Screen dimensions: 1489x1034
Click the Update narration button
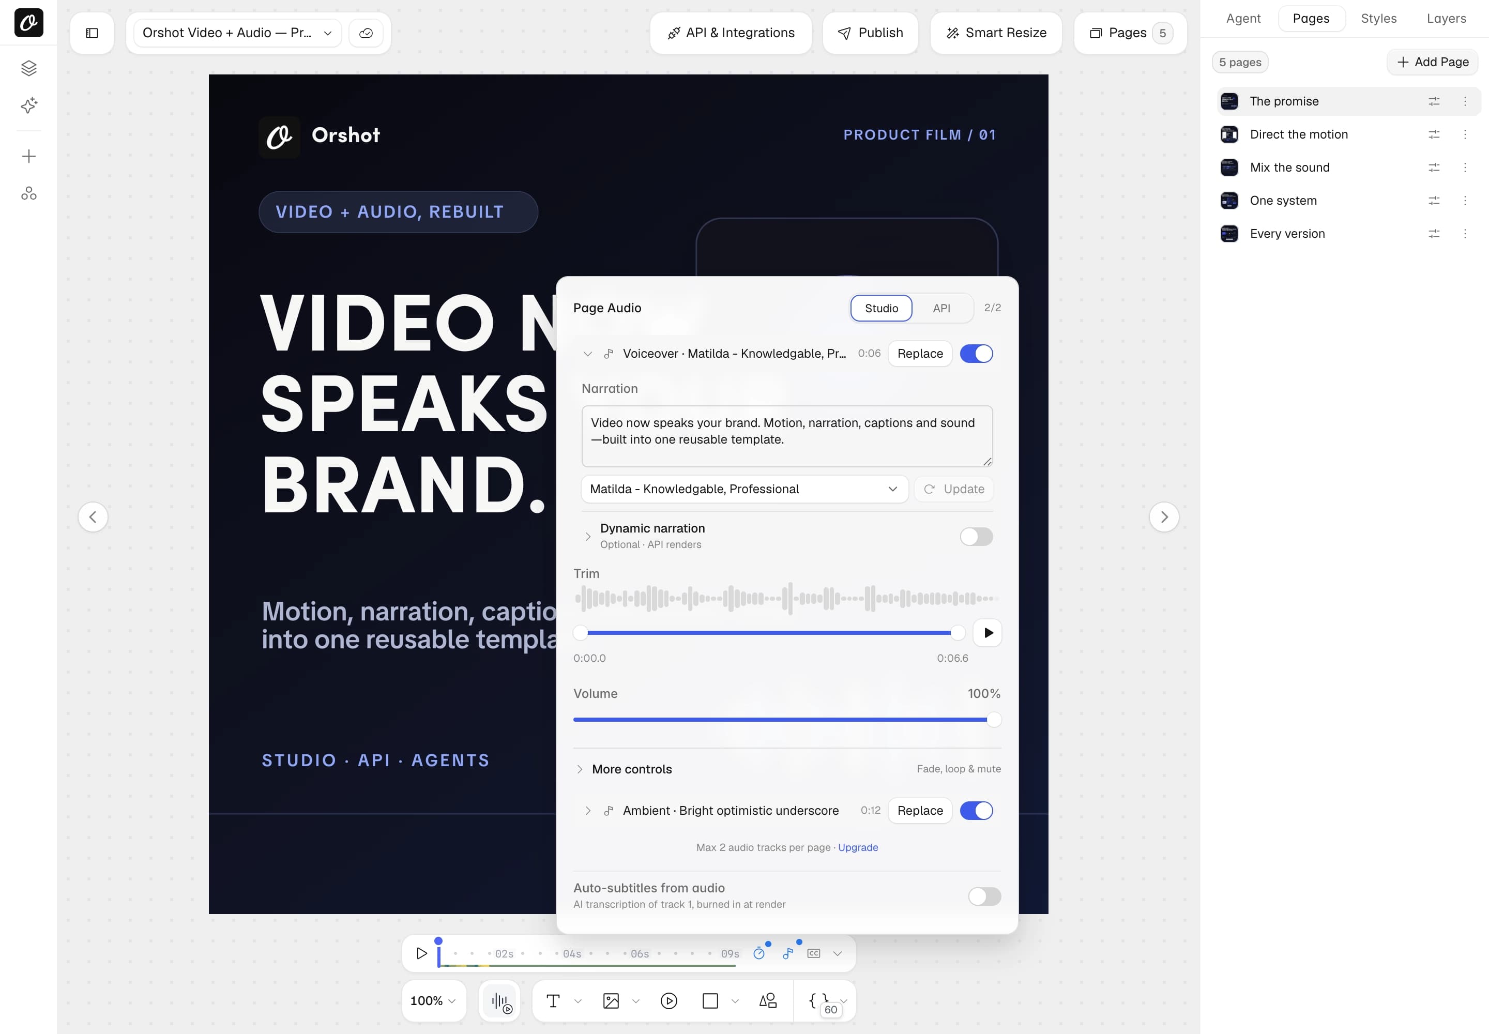coord(954,489)
